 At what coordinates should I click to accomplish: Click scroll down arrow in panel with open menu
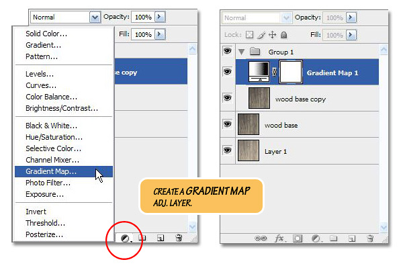193,226
